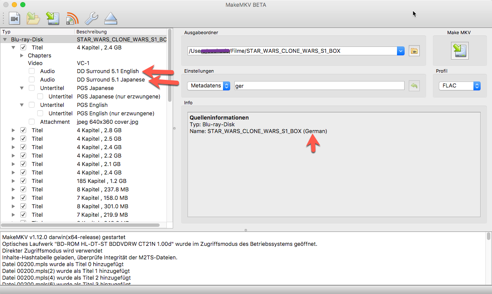Click title tree vertical scrollbar

click(x=170, y=66)
